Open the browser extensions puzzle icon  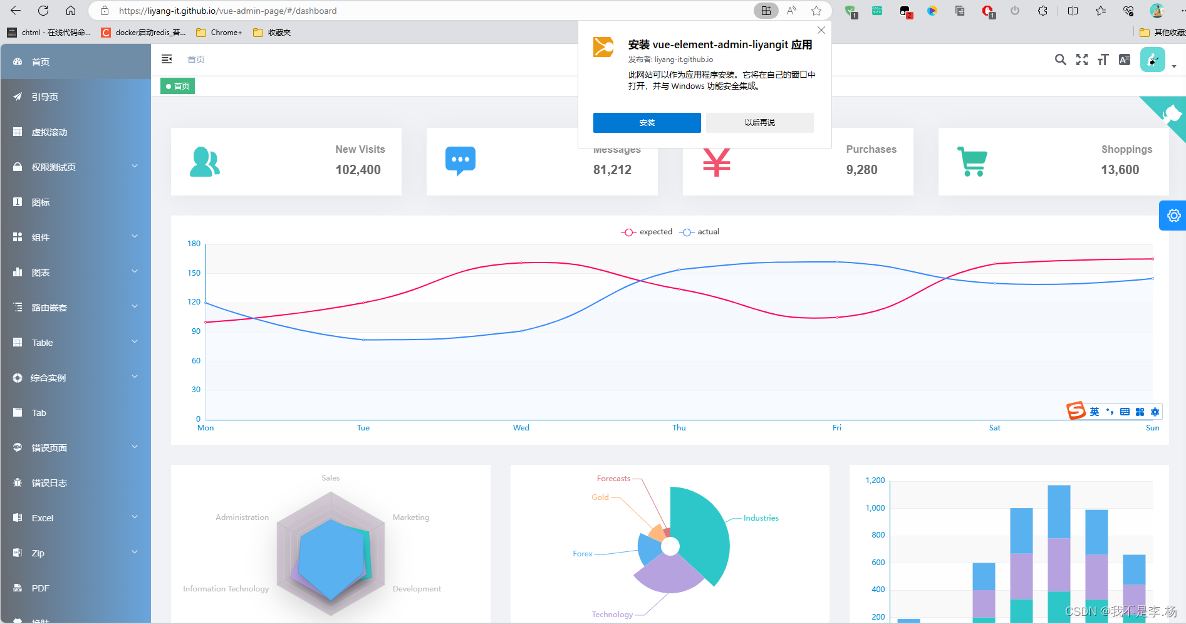1043,11
